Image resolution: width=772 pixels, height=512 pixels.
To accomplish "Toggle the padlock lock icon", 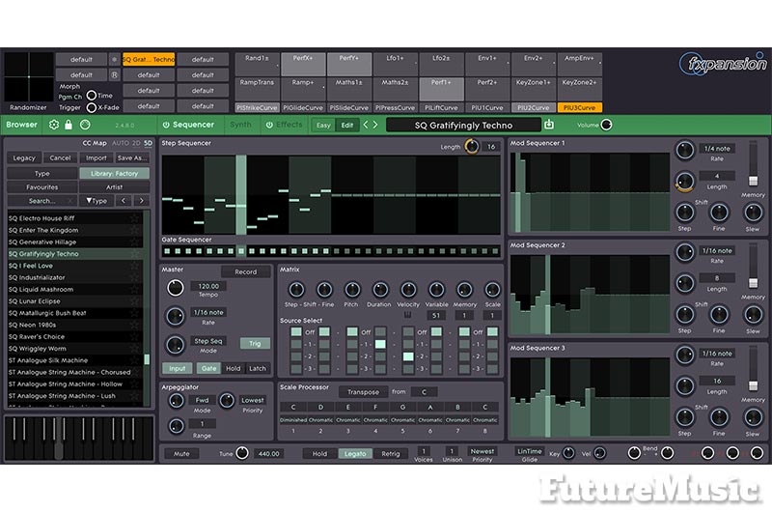I will point(69,125).
